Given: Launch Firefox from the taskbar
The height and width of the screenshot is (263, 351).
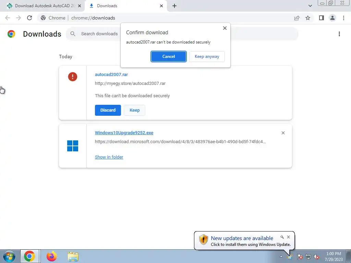Looking at the screenshot, I should click(x=51, y=256).
